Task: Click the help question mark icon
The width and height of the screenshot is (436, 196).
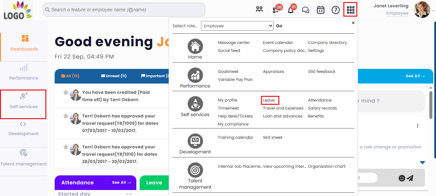Action: point(335,10)
